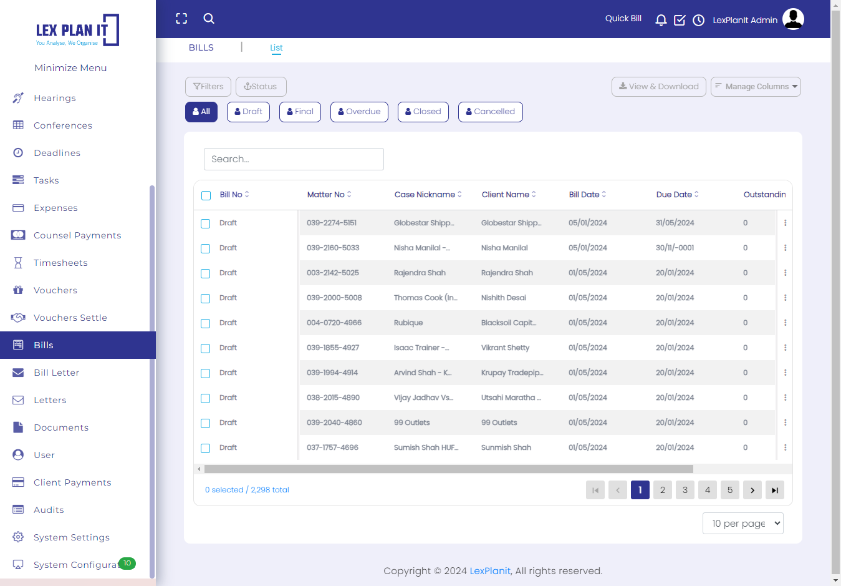Click the fullscreen toggle icon in header
The width and height of the screenshot is (841, 586).
181,19
